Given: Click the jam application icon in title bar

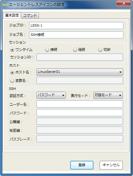Looking at the screenshot, I should coord(5,5).
